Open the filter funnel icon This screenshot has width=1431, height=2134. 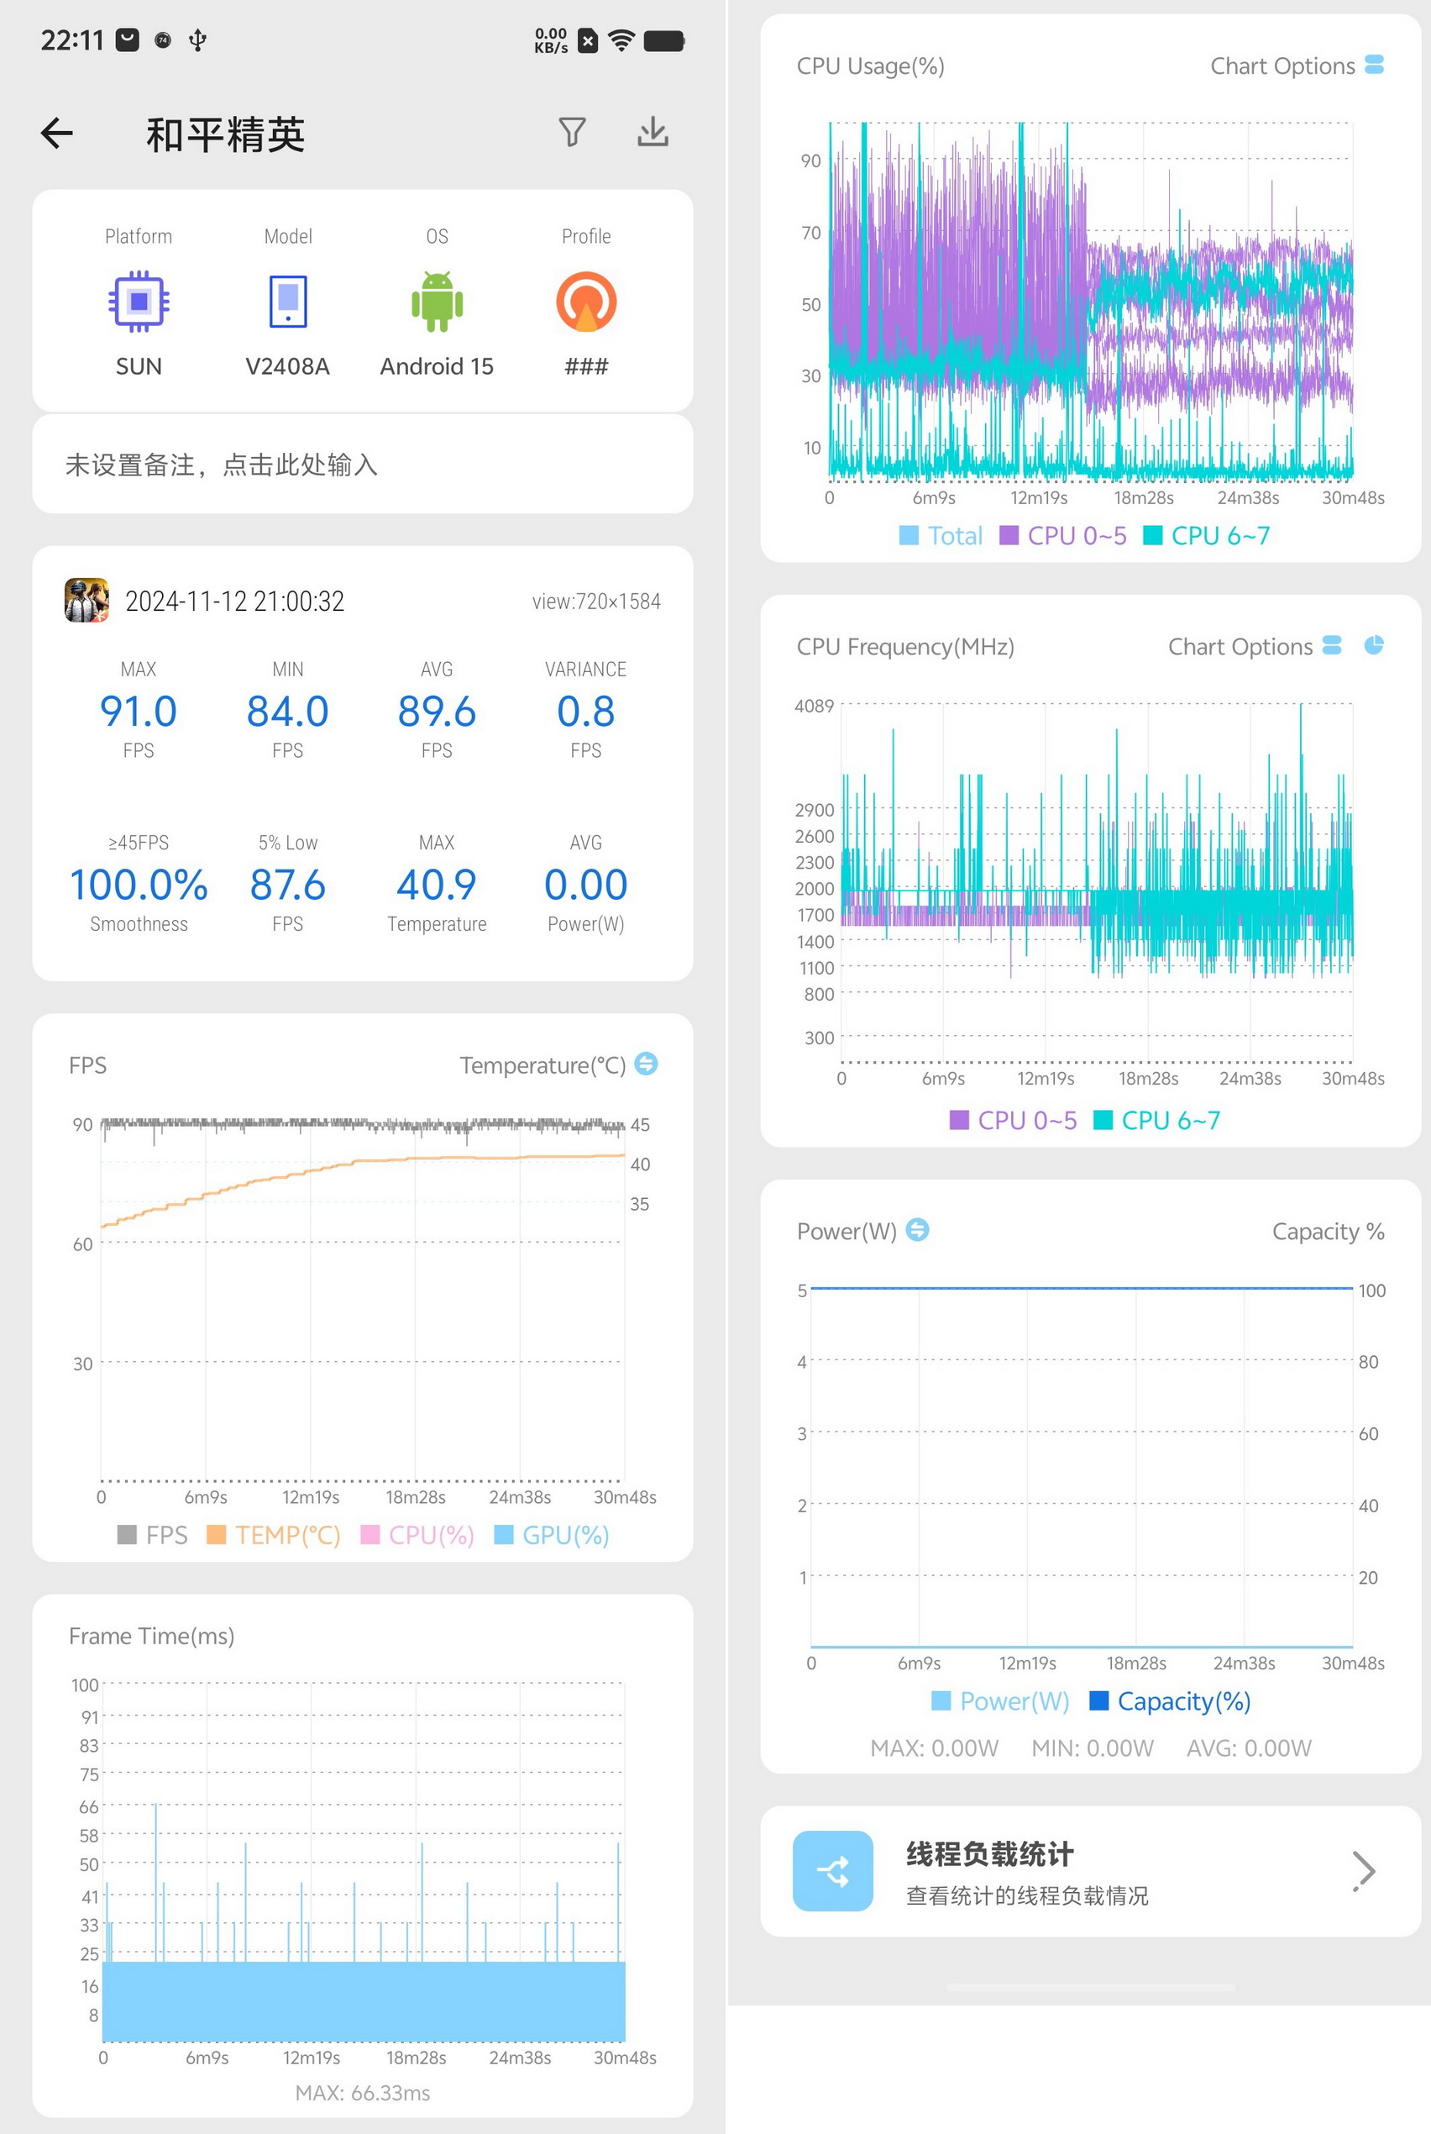pyautogui.click(x=572, y=133)
